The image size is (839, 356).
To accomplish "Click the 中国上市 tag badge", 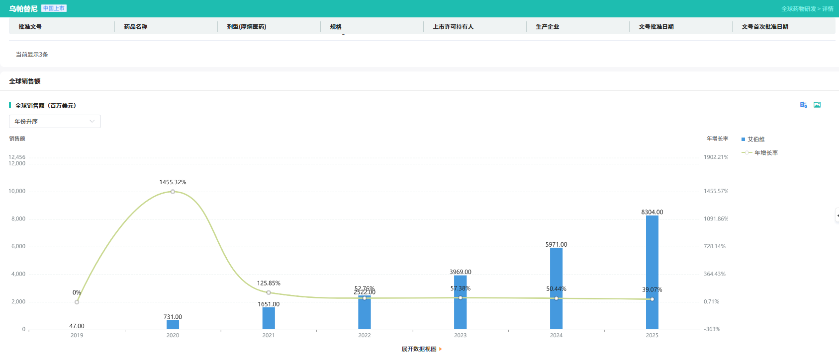I will pyautogui.click(x=54, y=8).
